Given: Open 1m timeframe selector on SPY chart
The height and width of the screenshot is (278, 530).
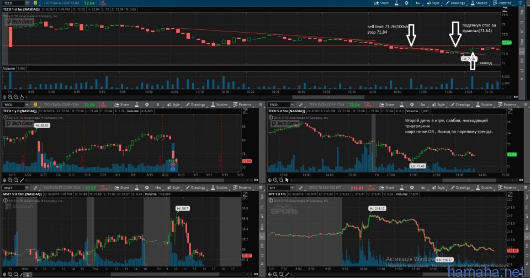Looking at the screenshot, I should point(422,188).
